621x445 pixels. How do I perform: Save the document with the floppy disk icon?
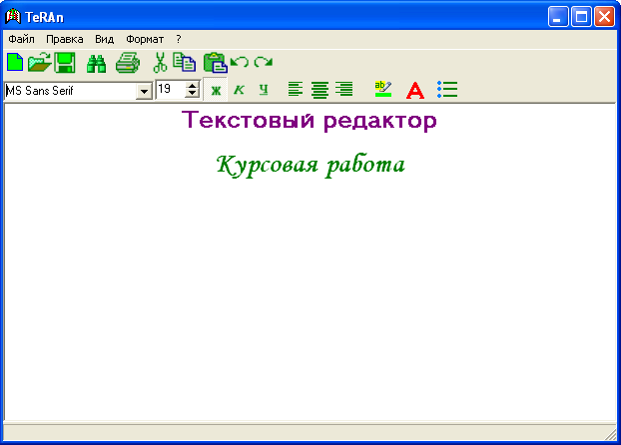(x=65, y=63)
